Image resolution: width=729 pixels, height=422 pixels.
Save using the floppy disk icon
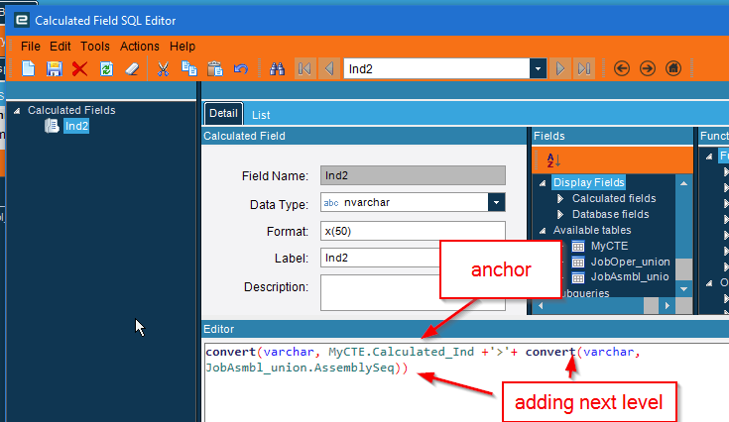click(54, 68)
